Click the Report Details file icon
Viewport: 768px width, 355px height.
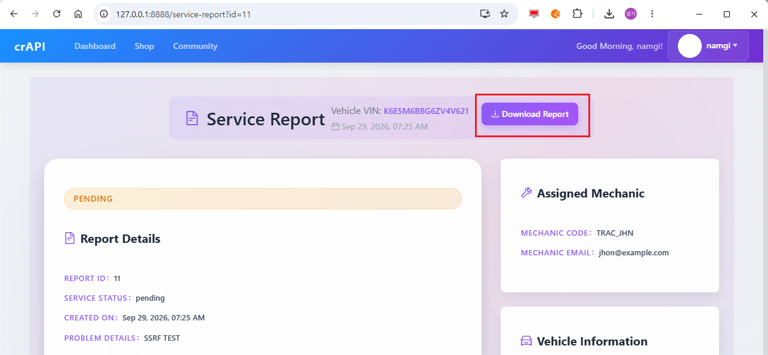tap(69, 238)
